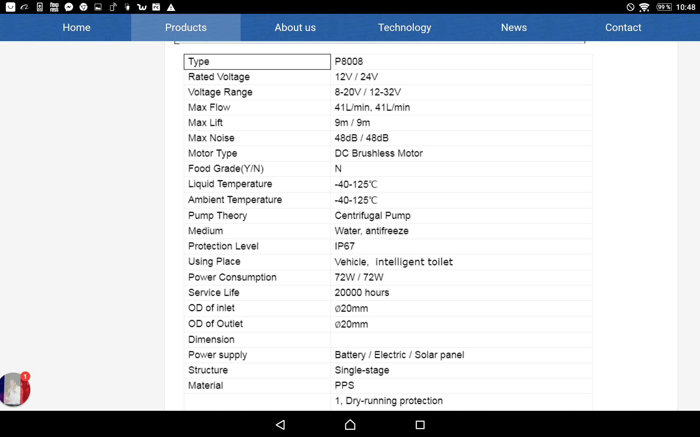Go to the Contact page
The image size is (700, 437).
[x=623, y=27]
